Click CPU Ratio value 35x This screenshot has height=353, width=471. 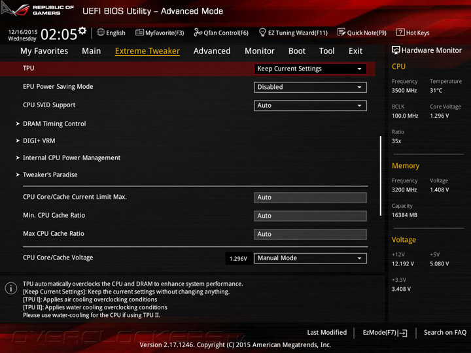pos(396,141)
